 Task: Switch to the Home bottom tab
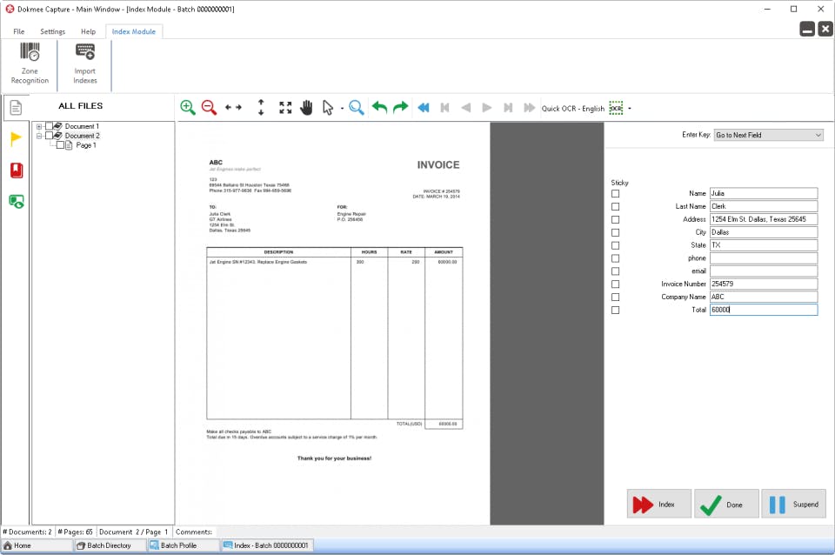pyautogui.click(x=37, y=545)
